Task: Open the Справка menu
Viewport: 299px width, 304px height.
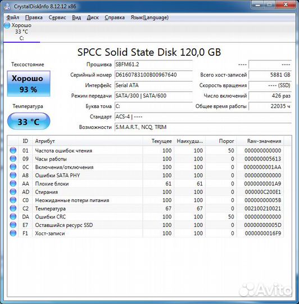Action: tap(115, 17)
